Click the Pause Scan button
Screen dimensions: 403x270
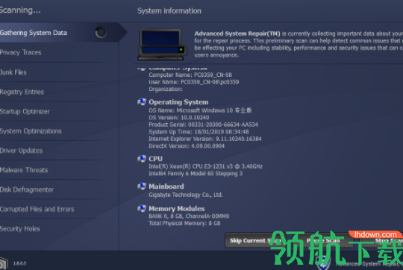click(x=323, y=241)
